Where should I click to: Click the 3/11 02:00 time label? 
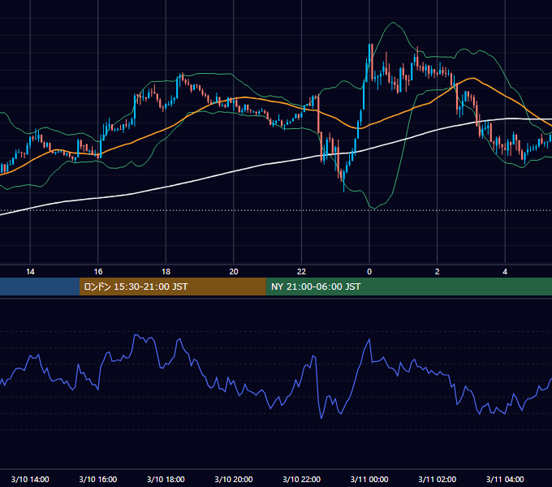[438, 479]
